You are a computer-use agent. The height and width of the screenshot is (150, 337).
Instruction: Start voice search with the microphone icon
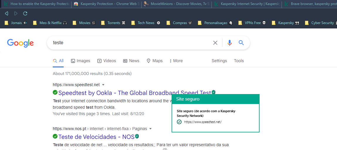point(230,43)
